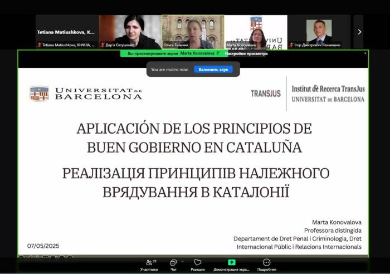The width and height of the screenshot is (390, 274).
Task: Select Marta Konovalova's video thumbnail
Action: click(x=256, y=31)
